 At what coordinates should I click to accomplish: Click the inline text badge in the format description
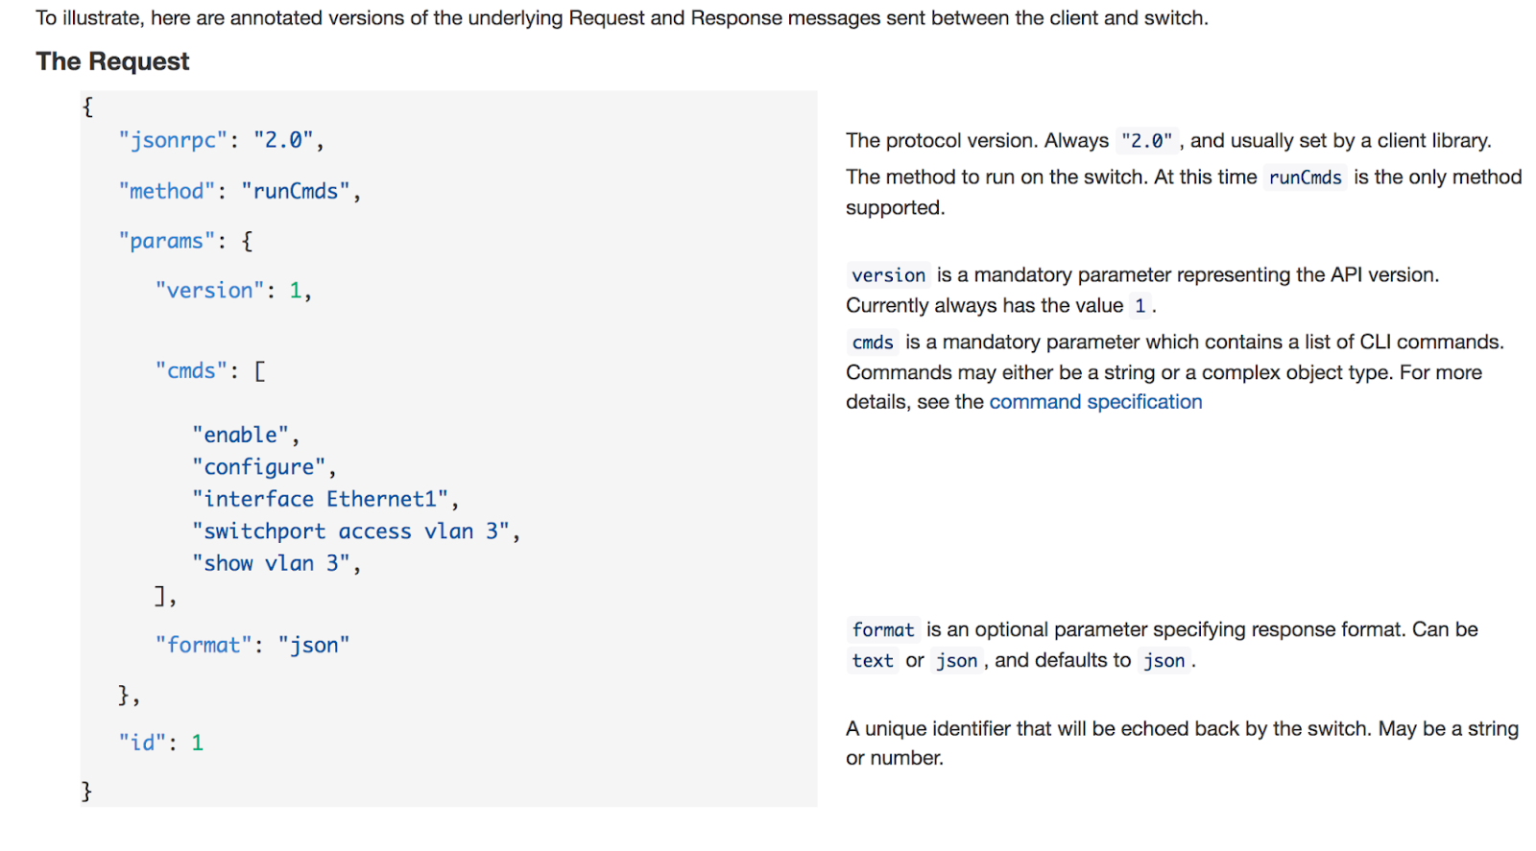873,661
